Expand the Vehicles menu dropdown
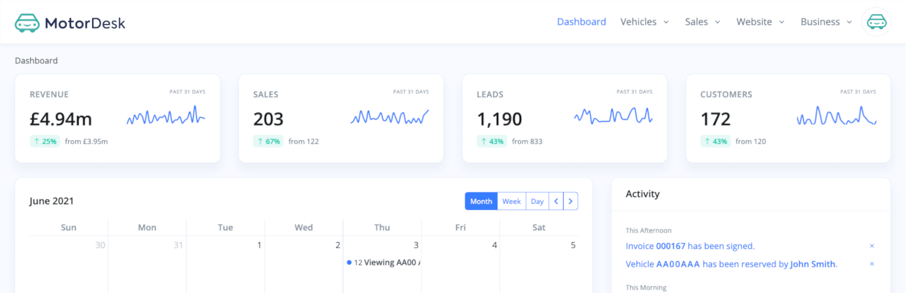 click(644, 22)
